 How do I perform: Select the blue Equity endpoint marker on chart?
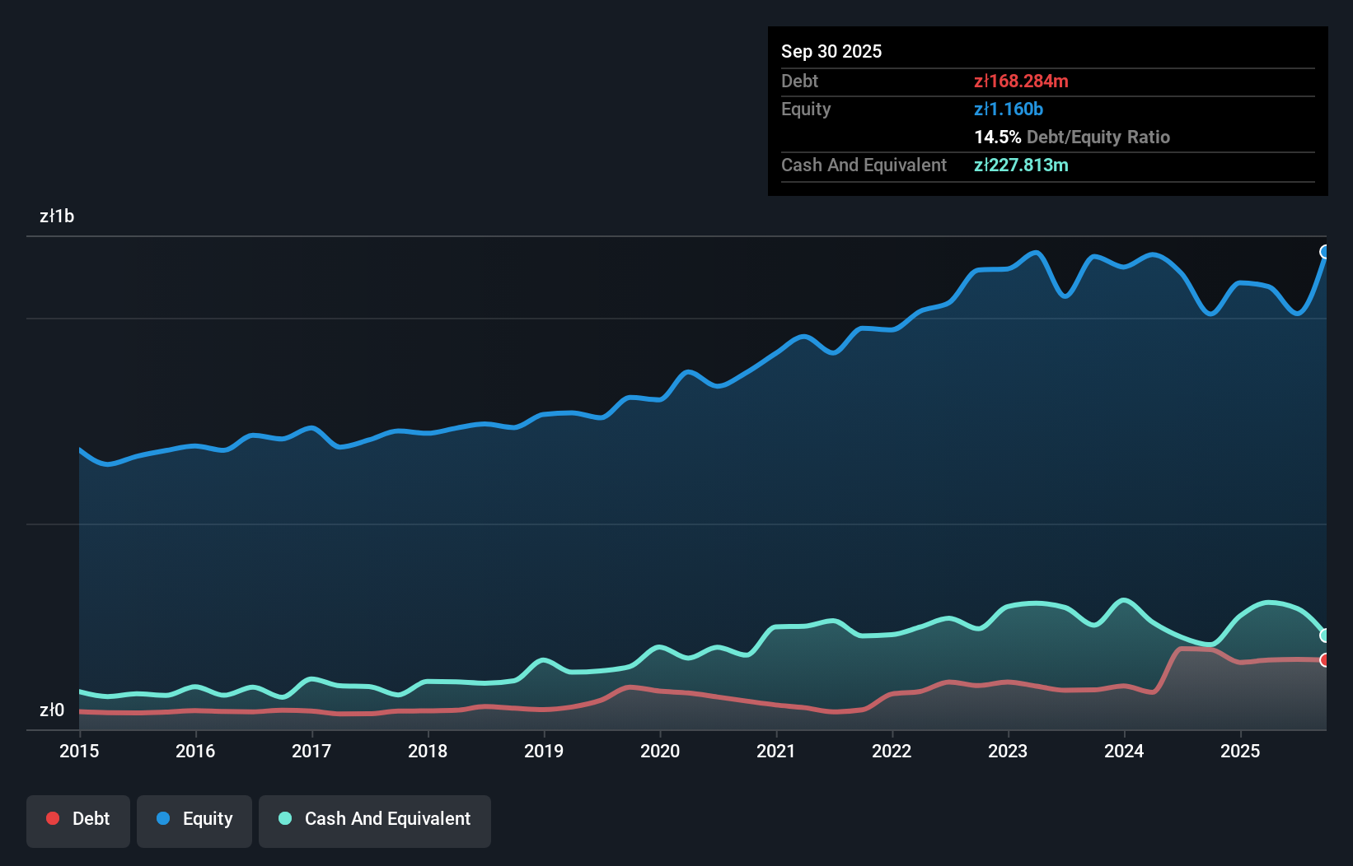[1325, 251]
